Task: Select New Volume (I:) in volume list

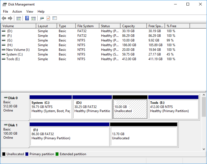Action: [x=18, y=50]
